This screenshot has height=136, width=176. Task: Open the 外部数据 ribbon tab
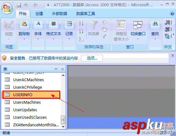pyautogui.click(x=59, y=14)
